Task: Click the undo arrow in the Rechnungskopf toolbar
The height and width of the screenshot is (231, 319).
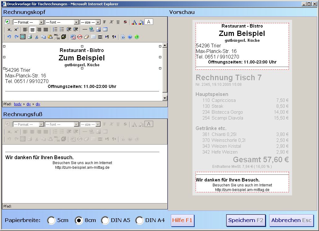Action: tap(9, 37)
